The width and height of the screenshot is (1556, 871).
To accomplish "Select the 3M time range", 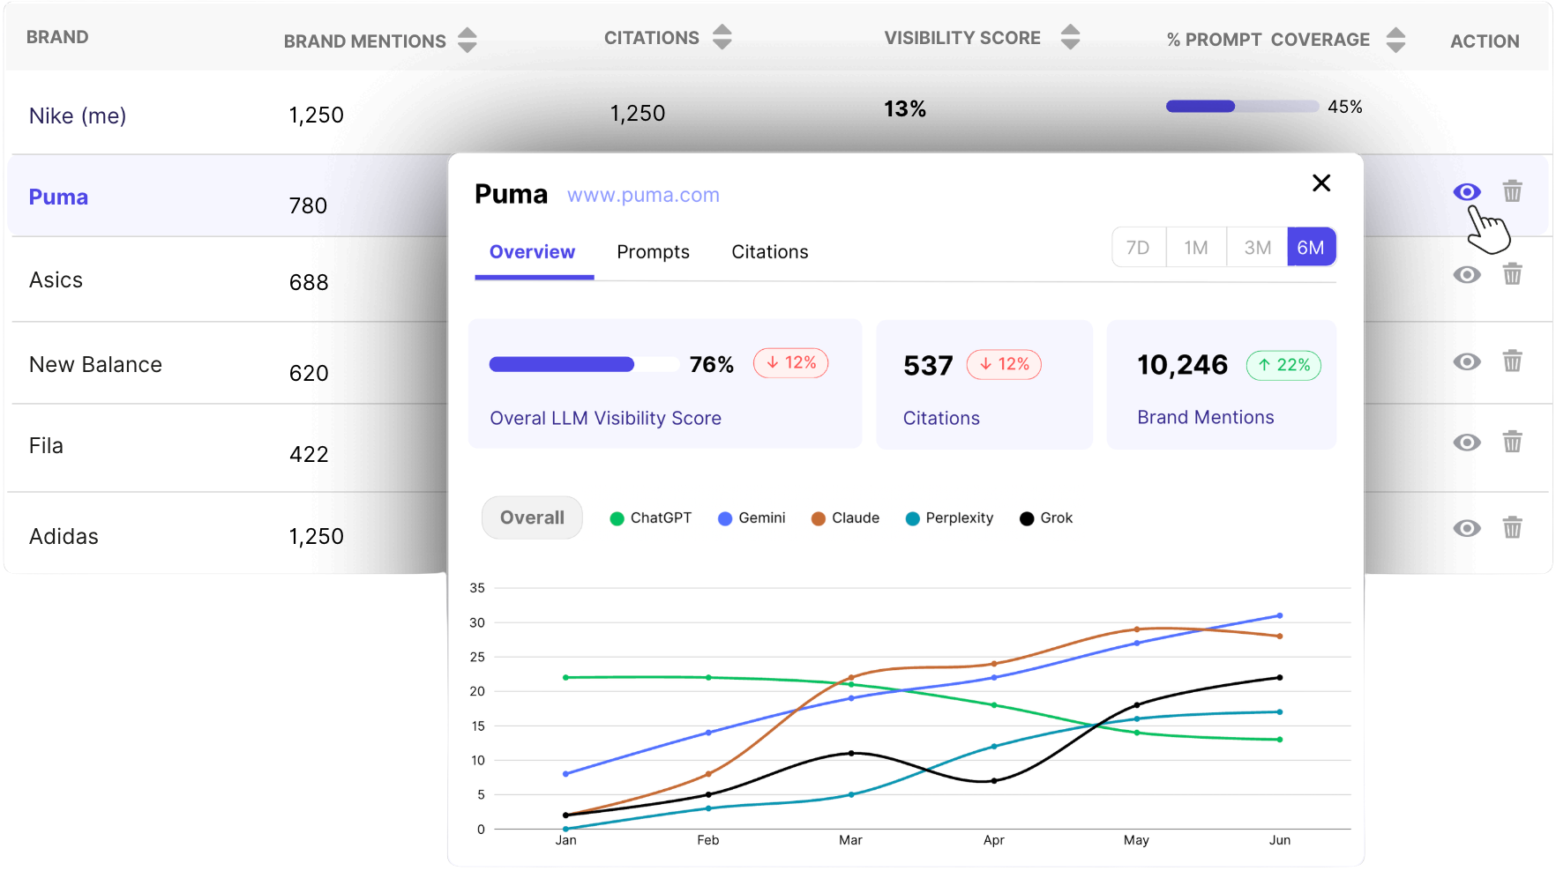I will tap(1257, 247).
